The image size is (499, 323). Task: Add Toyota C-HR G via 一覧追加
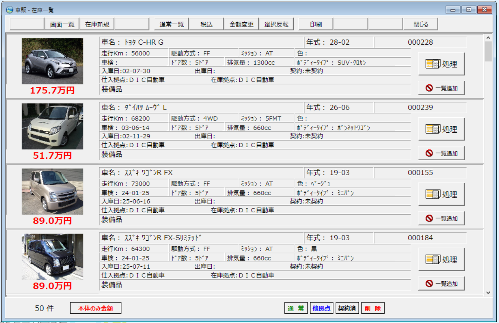tap(441, 88)
